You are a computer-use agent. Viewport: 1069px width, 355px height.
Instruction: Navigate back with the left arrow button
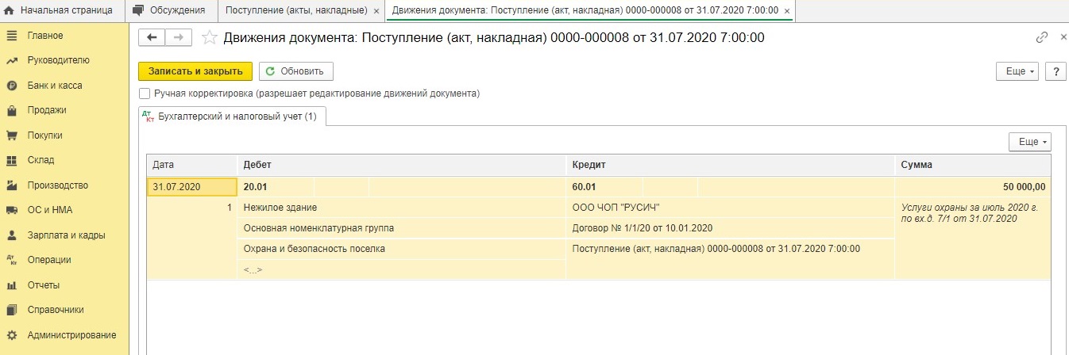coord(152,37)
